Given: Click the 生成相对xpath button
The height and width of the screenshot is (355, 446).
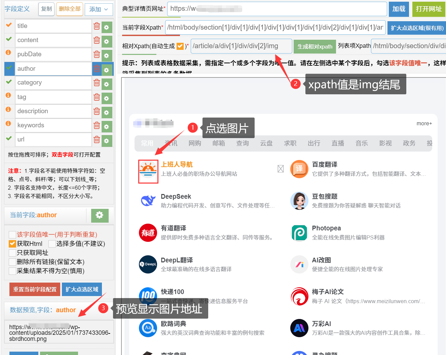Looking at the screenshot, I should pos(315,46).
